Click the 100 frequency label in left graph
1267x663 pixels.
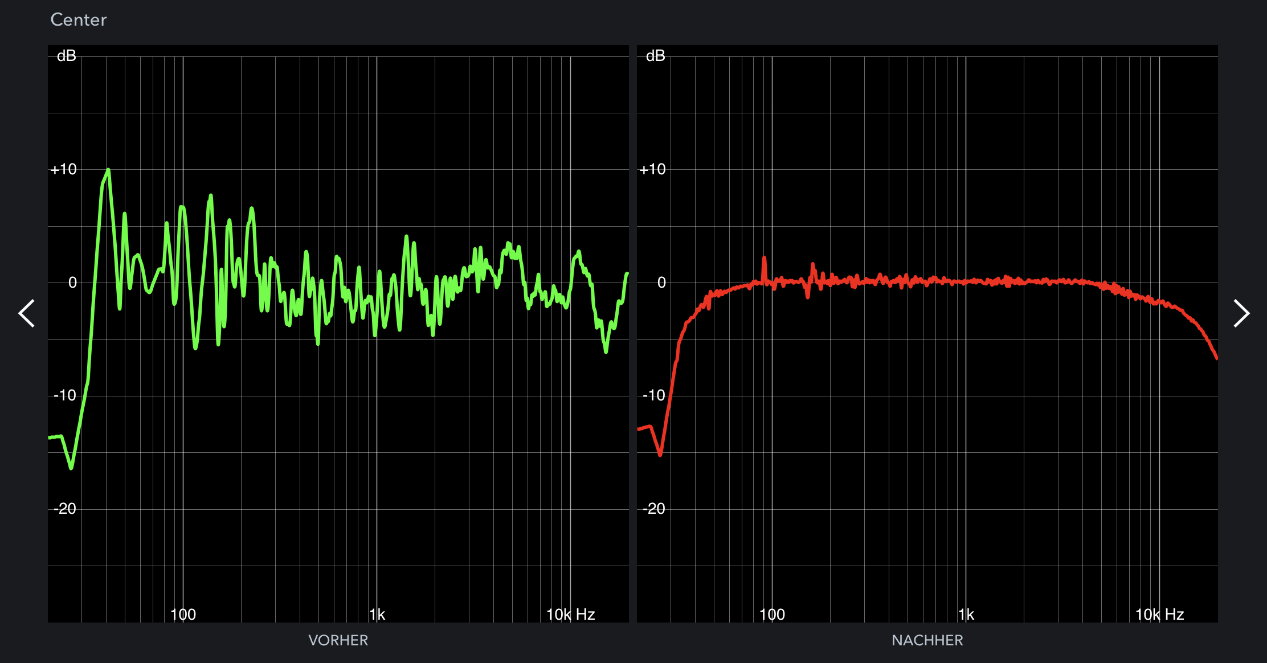coord(183,615)
